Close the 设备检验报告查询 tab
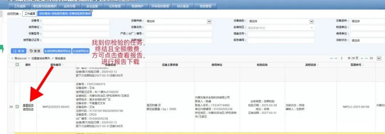 tap(91, 11)
